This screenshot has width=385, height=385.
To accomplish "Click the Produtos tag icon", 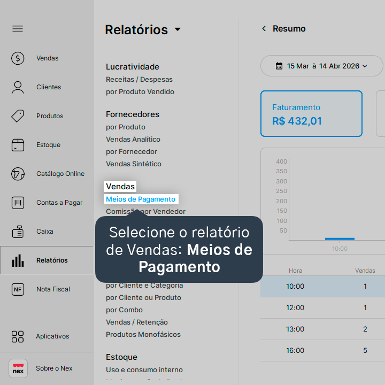I will coord(18,116).
